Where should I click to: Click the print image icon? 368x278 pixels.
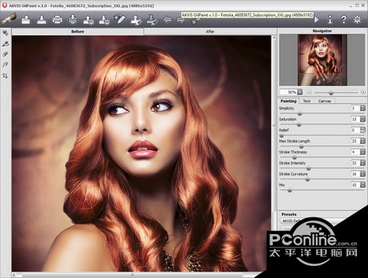57,20
